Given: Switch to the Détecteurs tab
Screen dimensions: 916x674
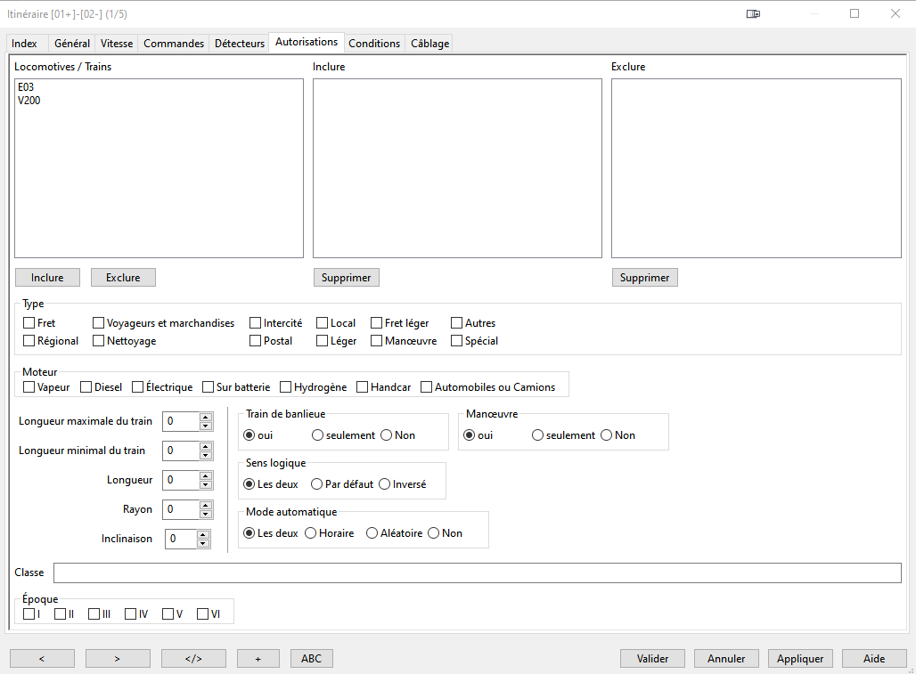Looking at the screenshot, I should pos(240,43).
